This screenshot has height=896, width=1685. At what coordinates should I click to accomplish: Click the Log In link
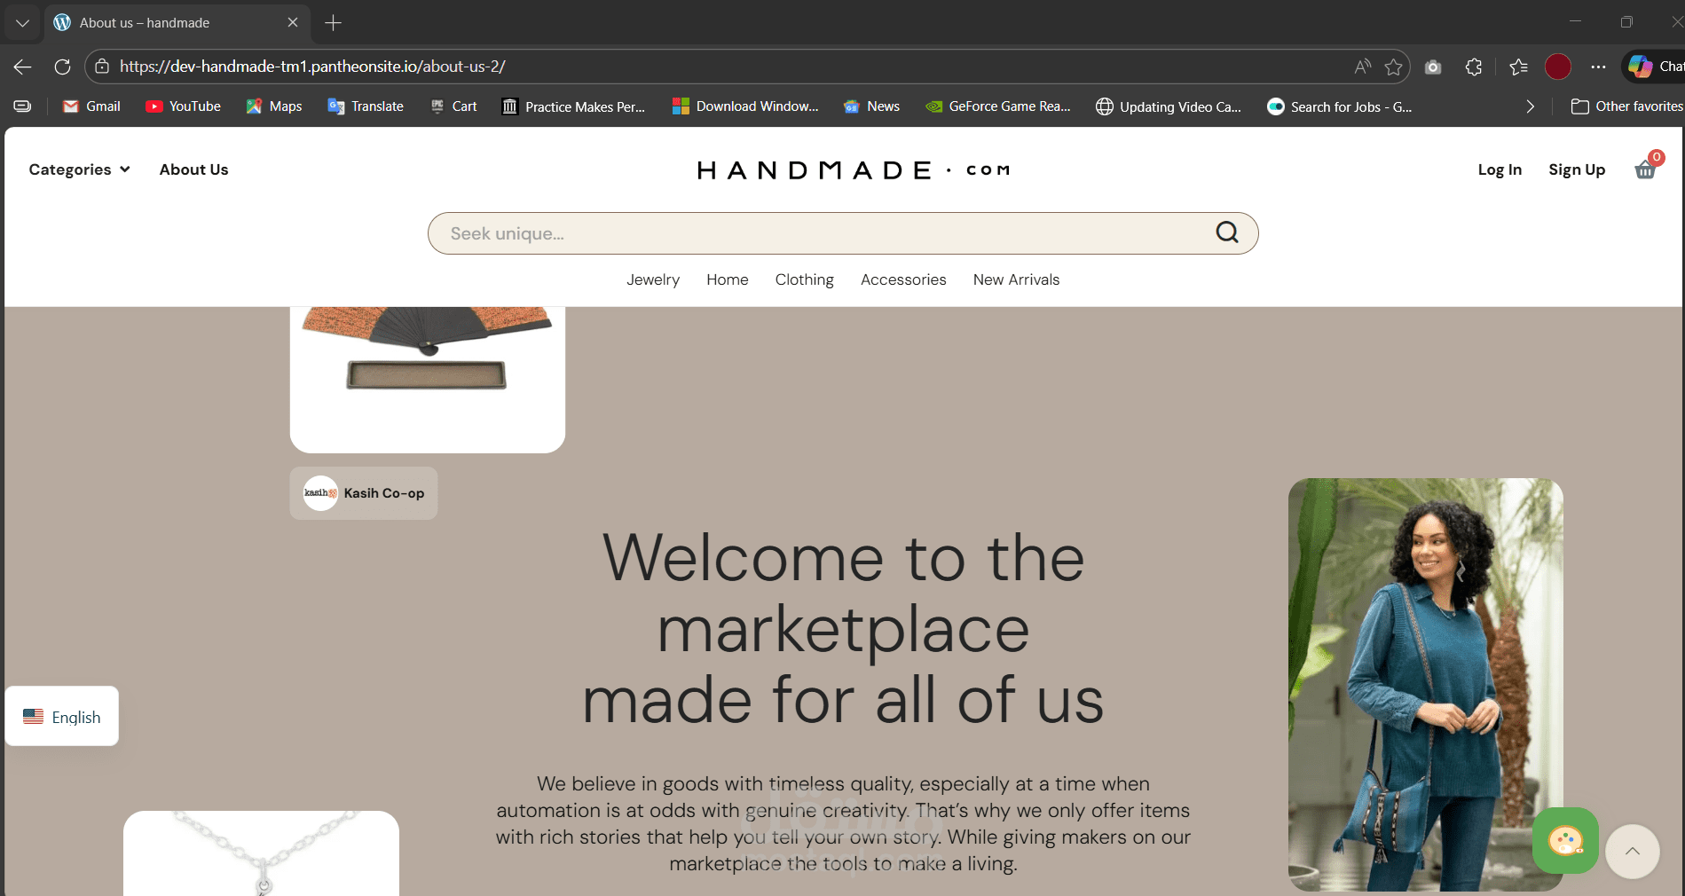pos(1500,169)
